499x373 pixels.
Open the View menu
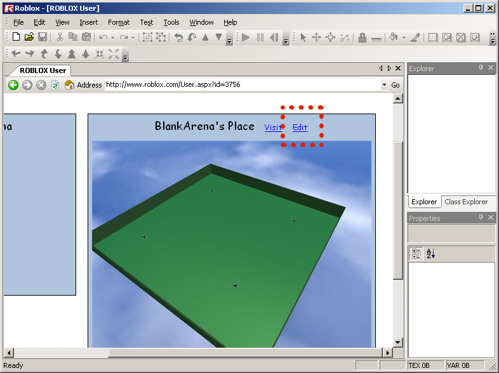pos(62,22)
